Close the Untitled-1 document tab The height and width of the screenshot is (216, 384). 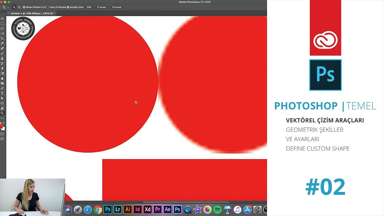(8, 13)
